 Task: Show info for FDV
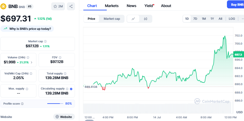60,57
